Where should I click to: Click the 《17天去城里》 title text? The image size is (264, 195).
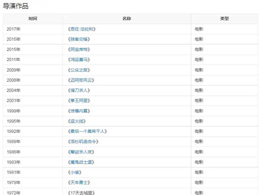(x=81, y=193)
